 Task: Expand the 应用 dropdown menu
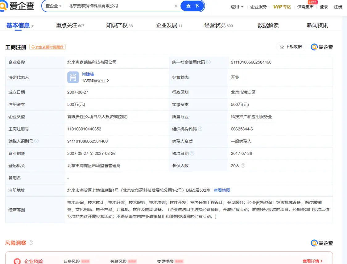pos(237,7)
